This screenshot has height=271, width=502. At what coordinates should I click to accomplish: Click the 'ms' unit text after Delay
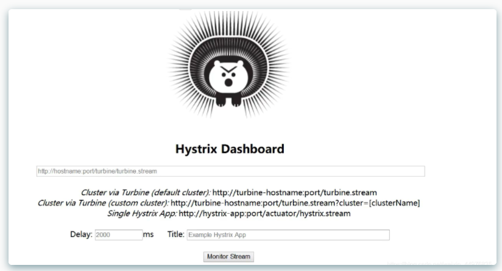click(x=148, y=234)
